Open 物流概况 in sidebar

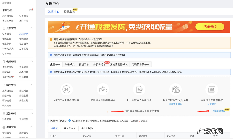[x=24, y=39]
